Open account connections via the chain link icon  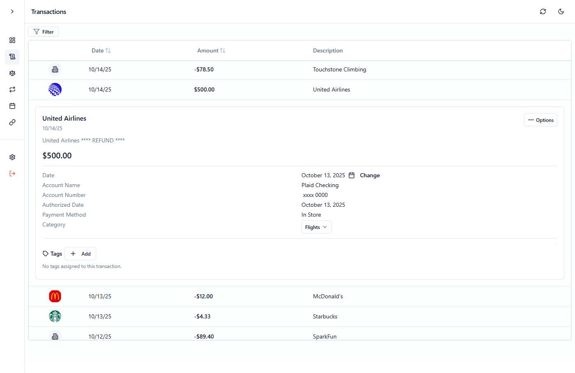(12, 122)
